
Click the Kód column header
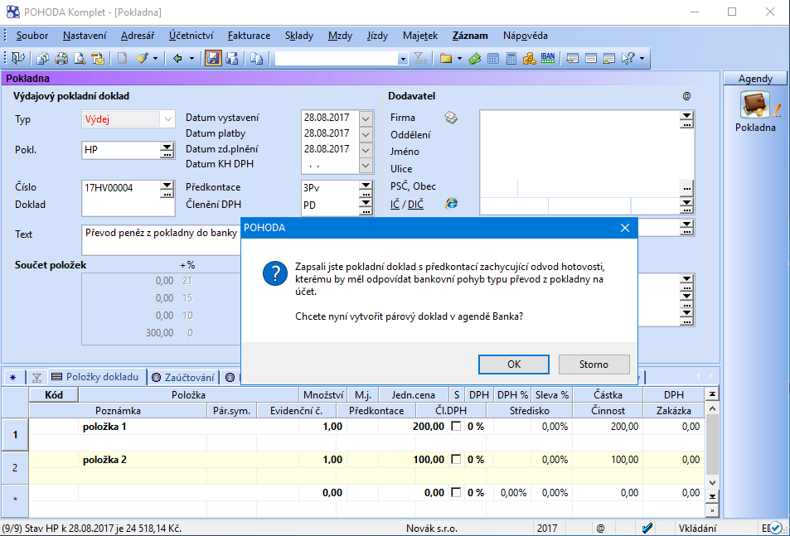pyautogui.click(x=54, y=395)
